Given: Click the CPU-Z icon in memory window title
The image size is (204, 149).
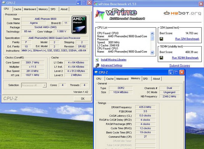Looking at the screenshot, I should click(x=96, y=72).
